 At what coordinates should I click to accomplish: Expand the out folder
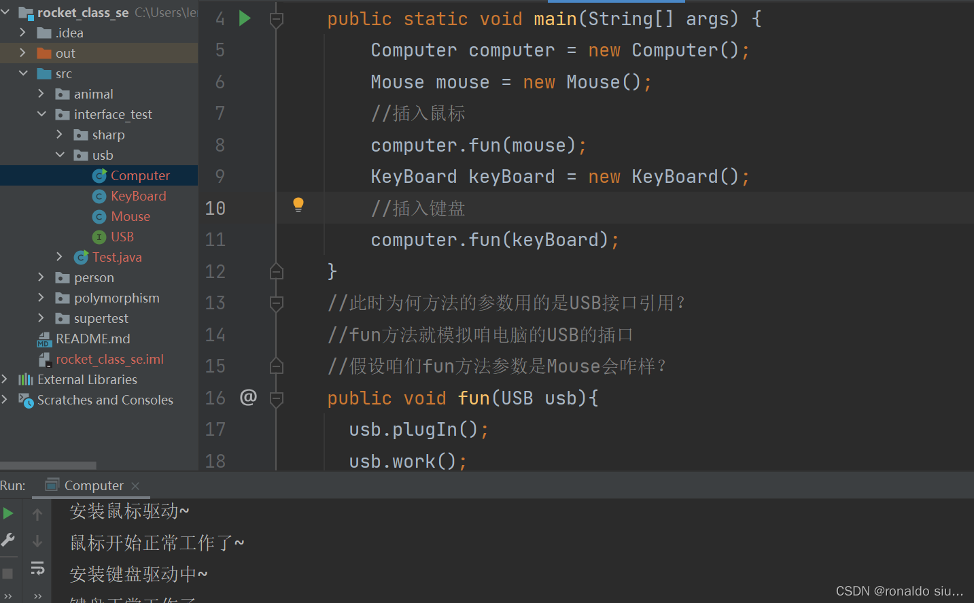click(22, 52)
